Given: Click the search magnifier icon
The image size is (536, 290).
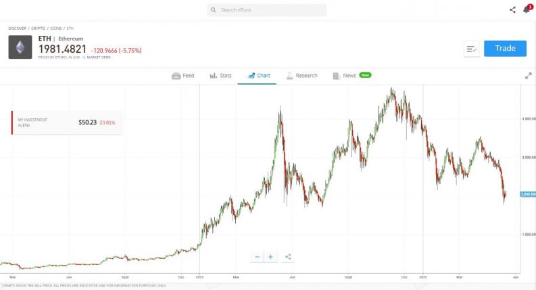Looking at the screenshot, I should pyautogui.click(x=214, y=10).
